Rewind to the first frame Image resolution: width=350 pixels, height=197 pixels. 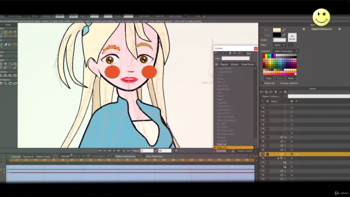[100, 151]
